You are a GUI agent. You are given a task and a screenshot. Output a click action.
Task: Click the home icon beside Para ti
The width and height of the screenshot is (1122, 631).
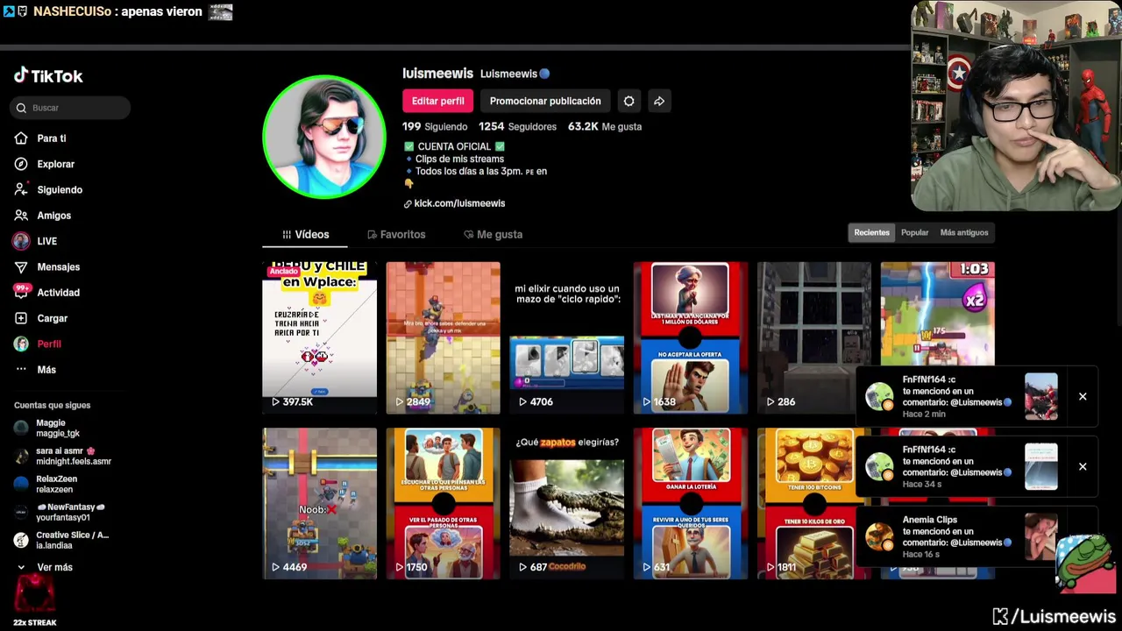[x=21, y=138]
